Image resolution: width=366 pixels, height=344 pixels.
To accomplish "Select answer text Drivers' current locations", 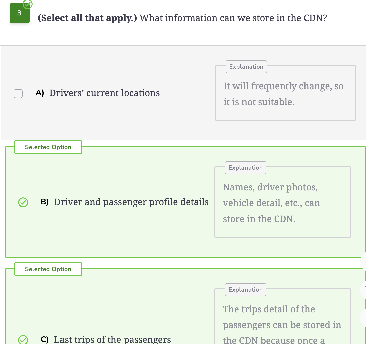I will (x=104, y=93).
